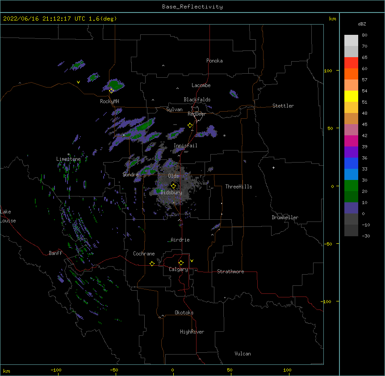Image resolution: width=385 pixels, height=376 pixels.
Task: Click the Base_Reflectivity title text
Action: point(192,7)
